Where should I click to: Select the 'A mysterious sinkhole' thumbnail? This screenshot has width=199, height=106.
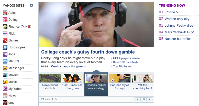[50, 78]
